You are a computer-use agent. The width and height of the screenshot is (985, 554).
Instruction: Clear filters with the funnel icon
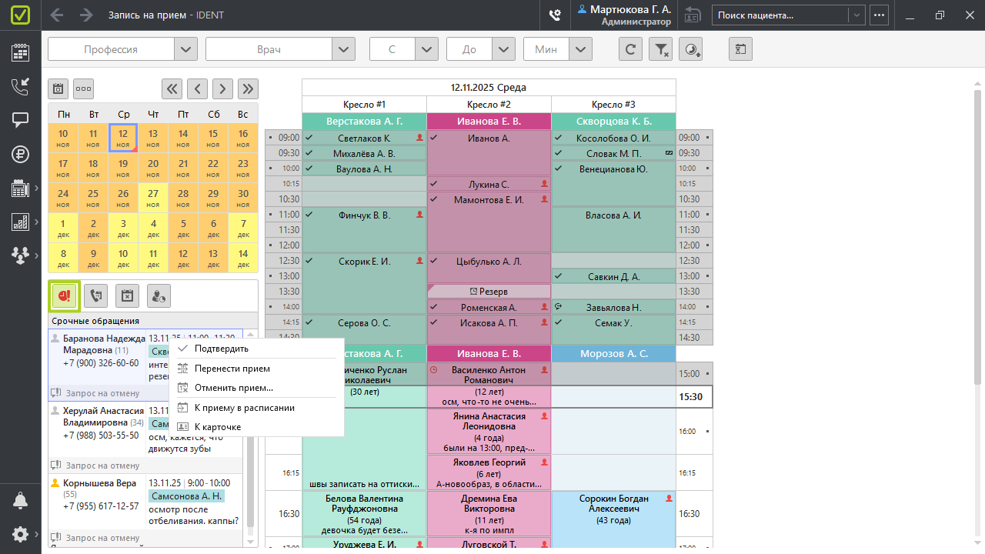coord(661,49)
